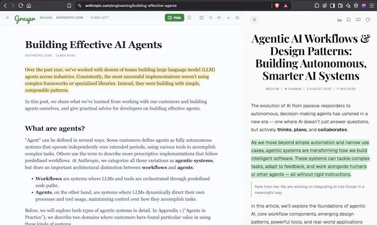Click the Graspr logo
Image resolution: width=377 pixels, height=225 pixels.
25,19
